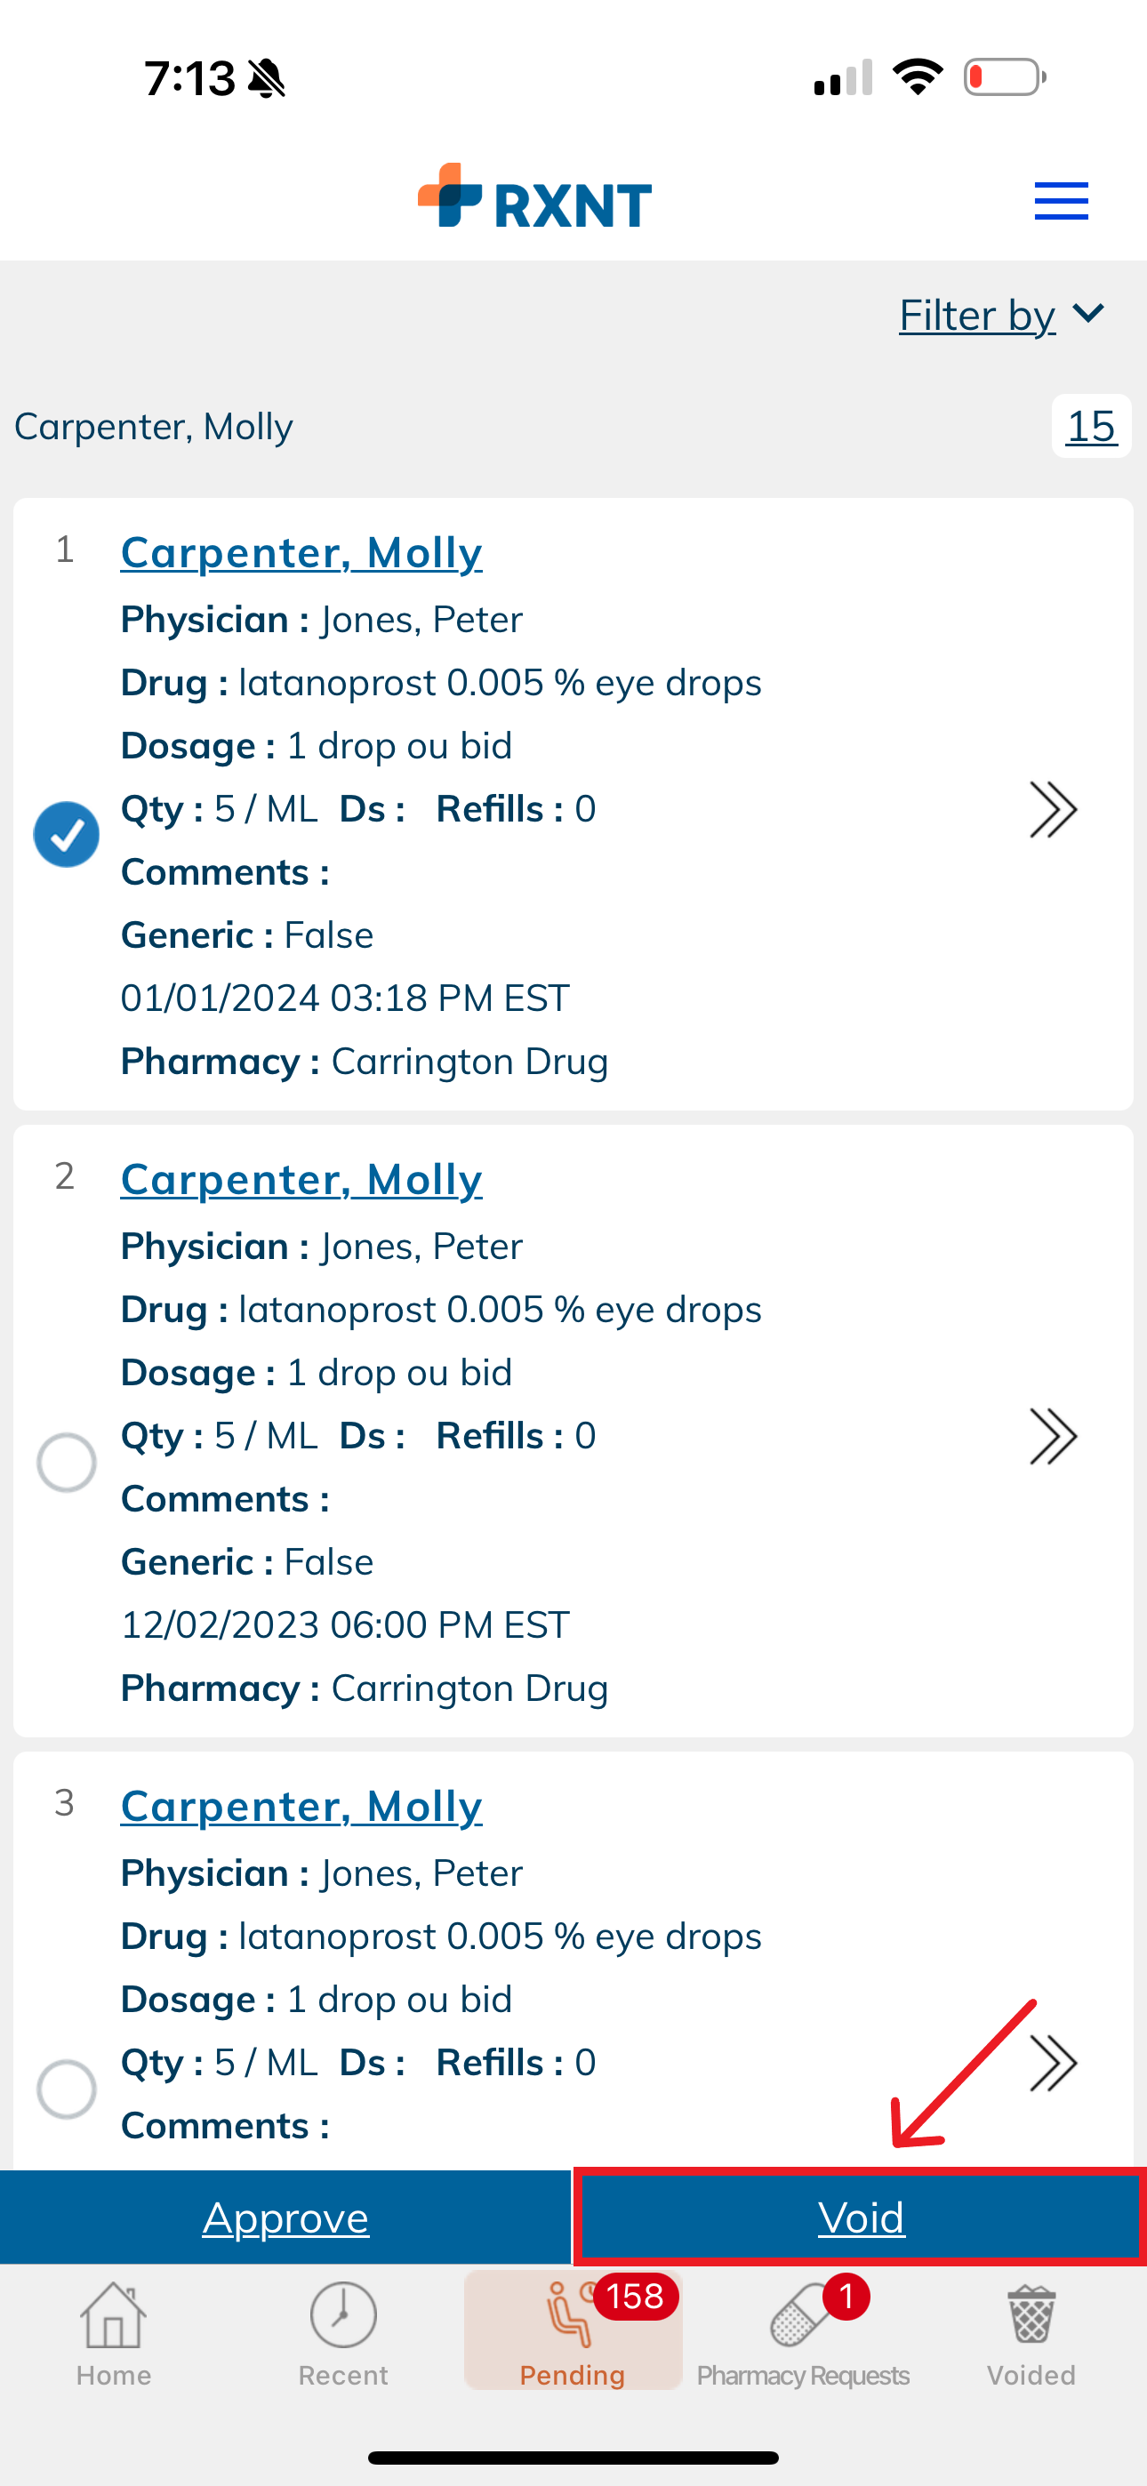Image resolution: width=1147 pixels, height=2486 pixels.
Task: Uncheck the selected prescription 1 checkbox
Action: 67,835
